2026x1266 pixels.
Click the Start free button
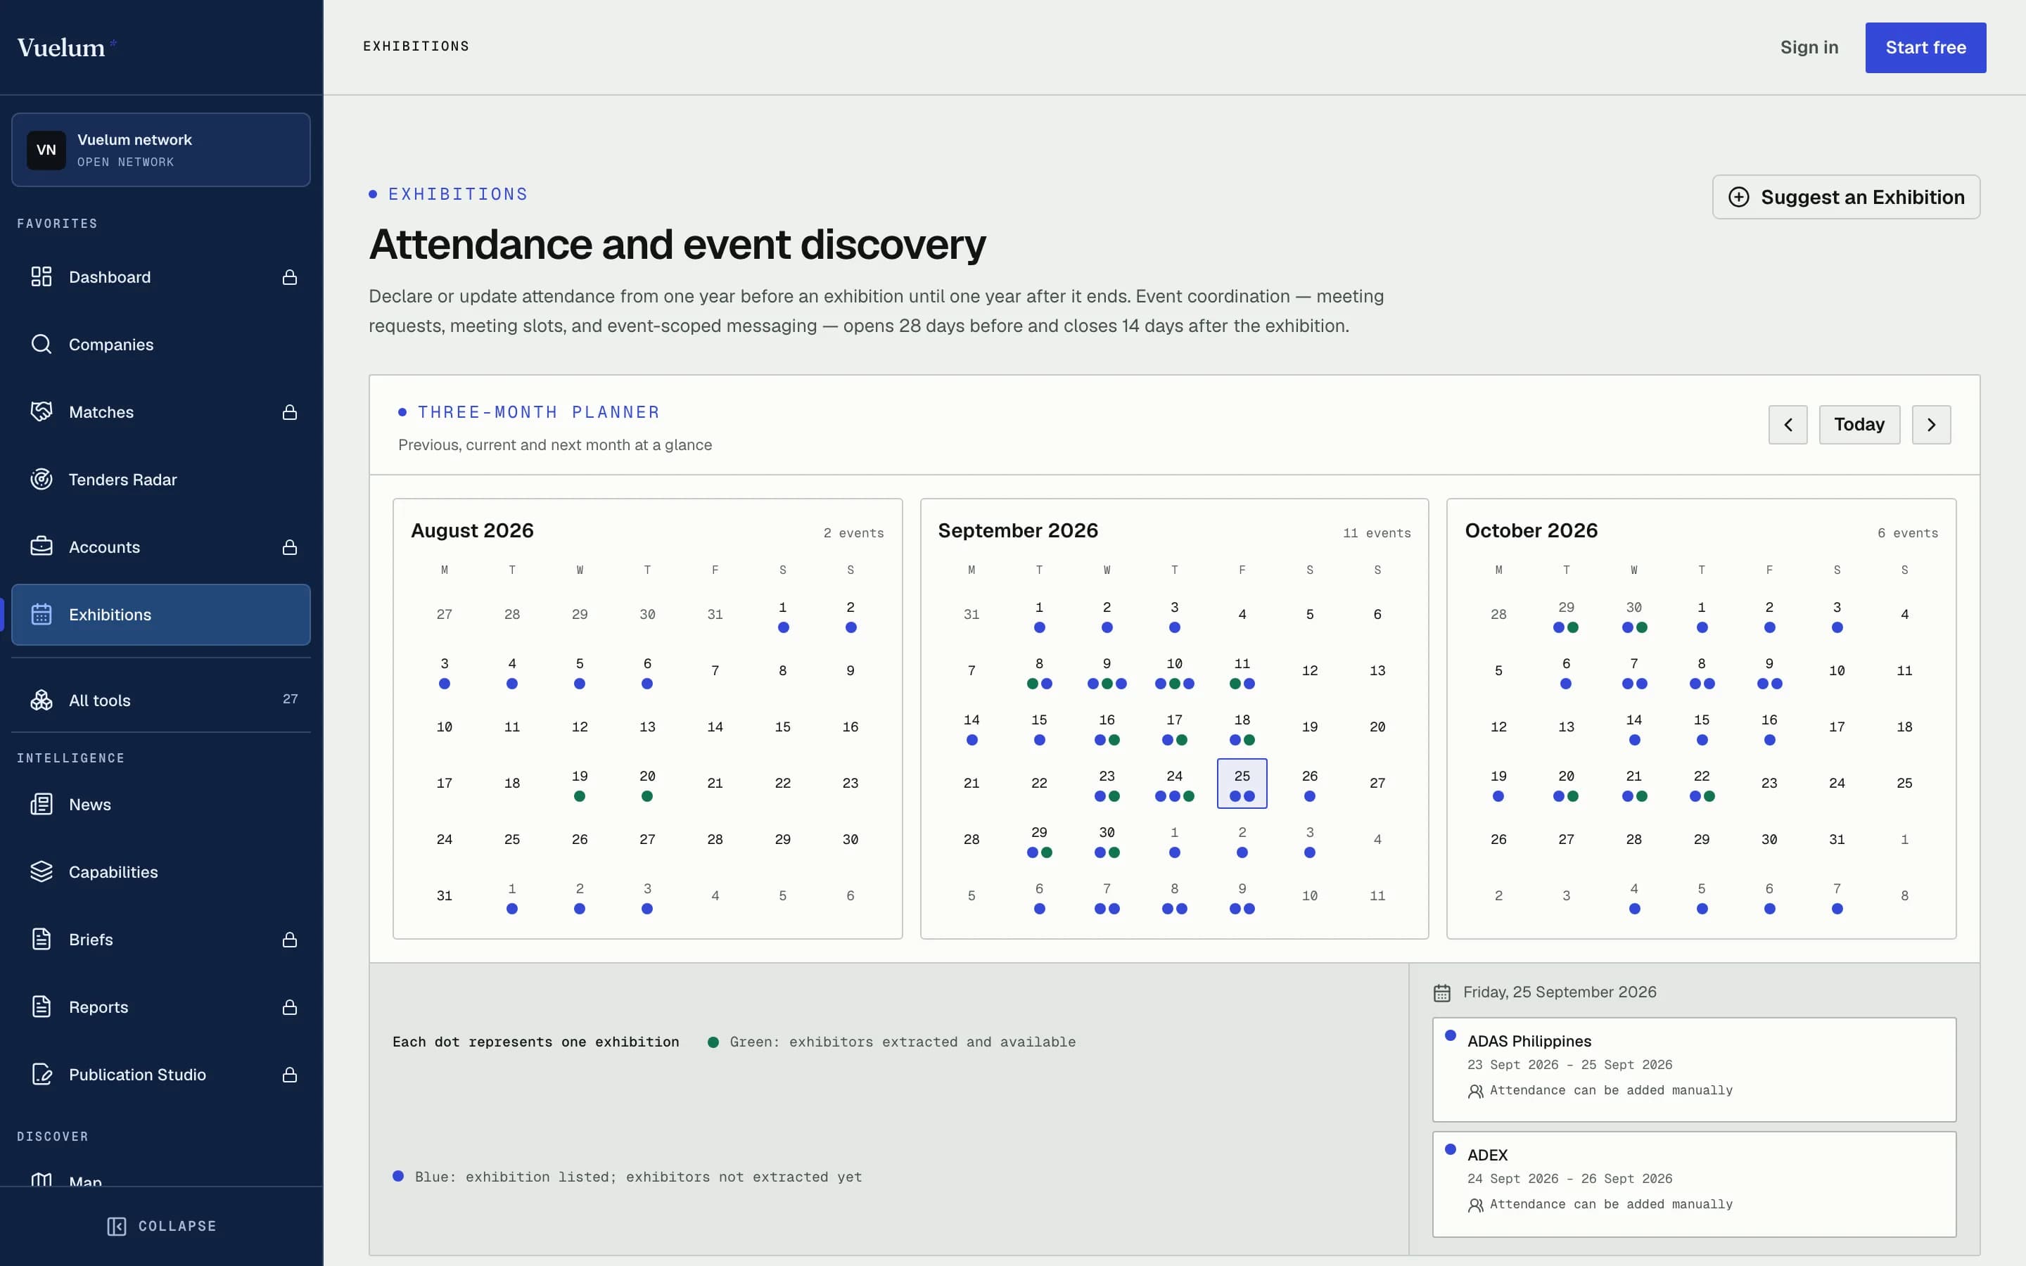pos(1925,48)
